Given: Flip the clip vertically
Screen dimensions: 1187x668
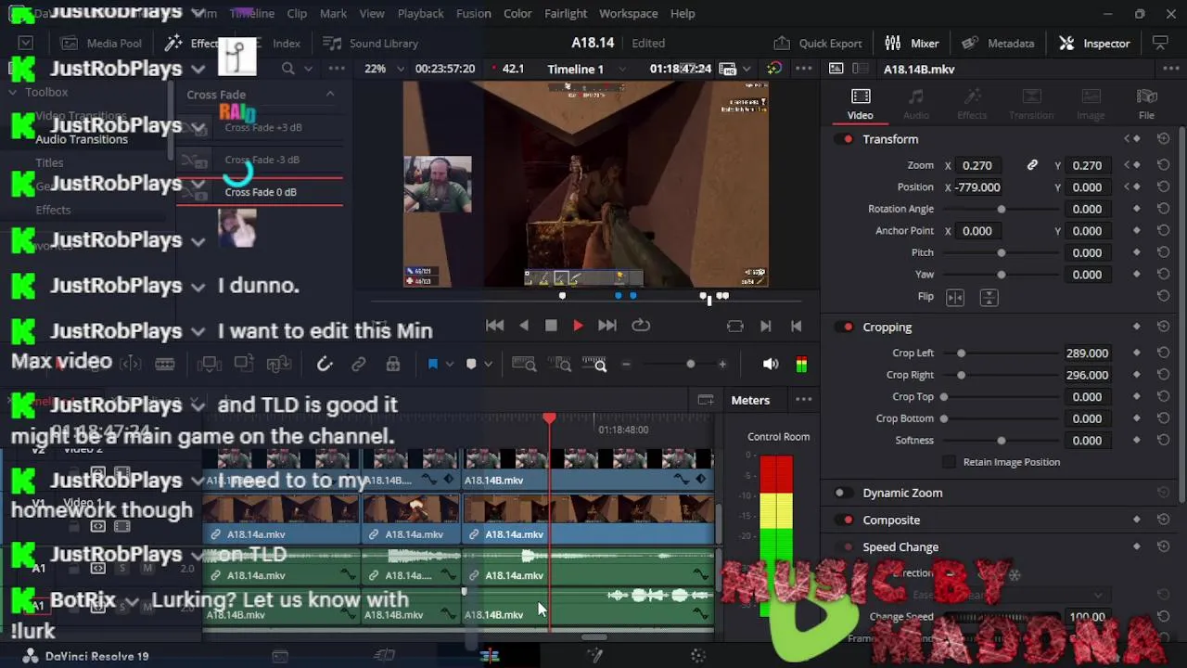Looking at the screenshot, I should point(989,297).
